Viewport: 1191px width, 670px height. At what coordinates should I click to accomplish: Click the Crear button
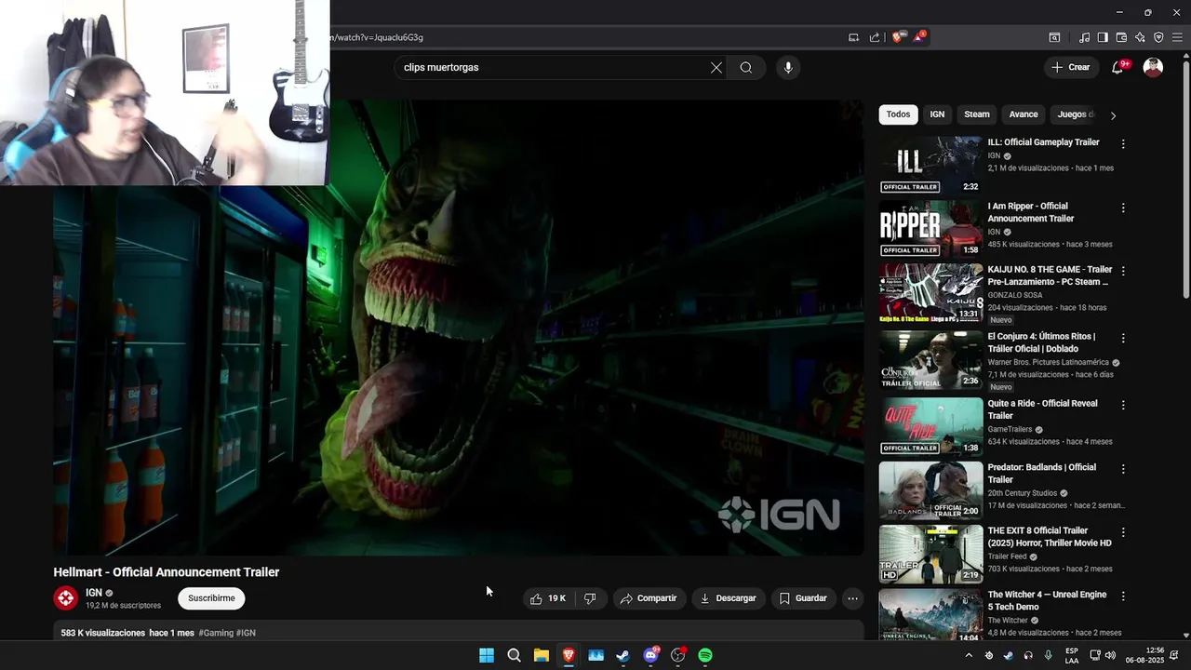[x=1071, y=67]
